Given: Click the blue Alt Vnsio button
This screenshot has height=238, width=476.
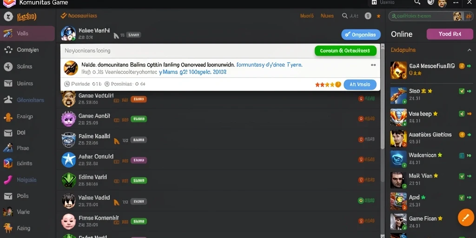Looking at the screenshot, I should (360, 85).
